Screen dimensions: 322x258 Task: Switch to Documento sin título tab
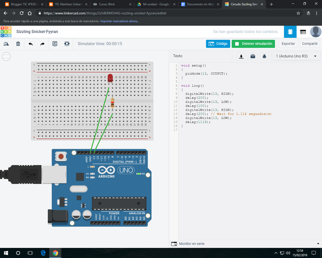(x=200, y=4)
